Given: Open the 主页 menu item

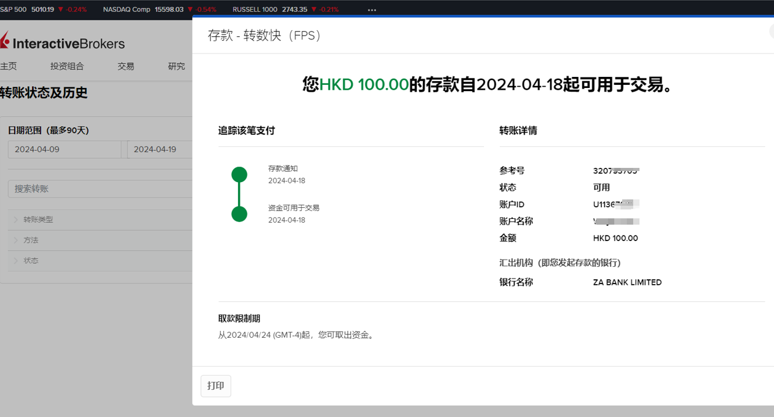Looking at the screenshot, I should click(8, 66).
